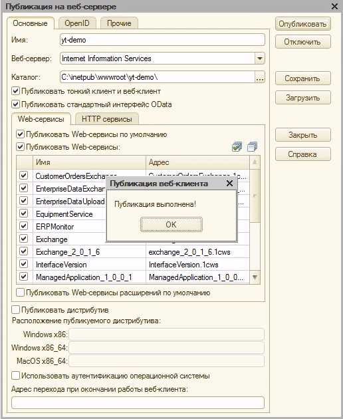Click the Сохранить button
The height and width of the screenshot is (419, 343).
302,78
